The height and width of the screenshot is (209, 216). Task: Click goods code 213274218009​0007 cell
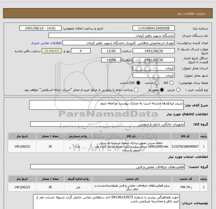coord(185,146)
